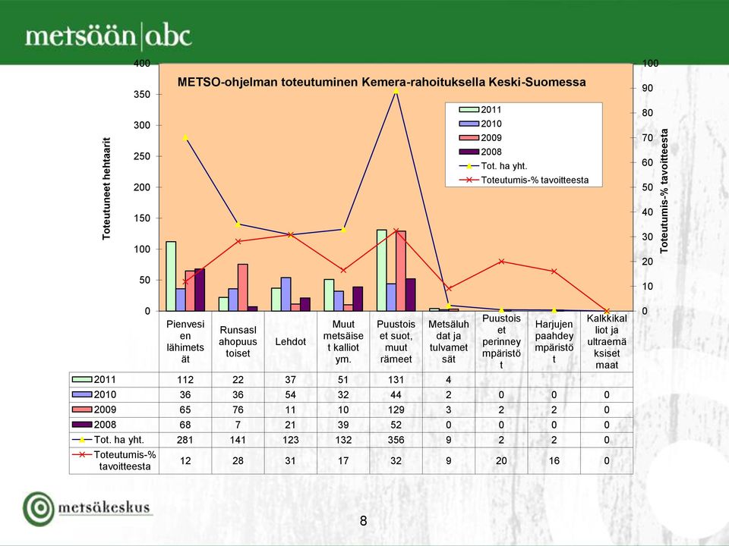The image size is (729, 546).
Task: Select the 'Puustoiset perinneympäristöt' column header
Action: 501,341
